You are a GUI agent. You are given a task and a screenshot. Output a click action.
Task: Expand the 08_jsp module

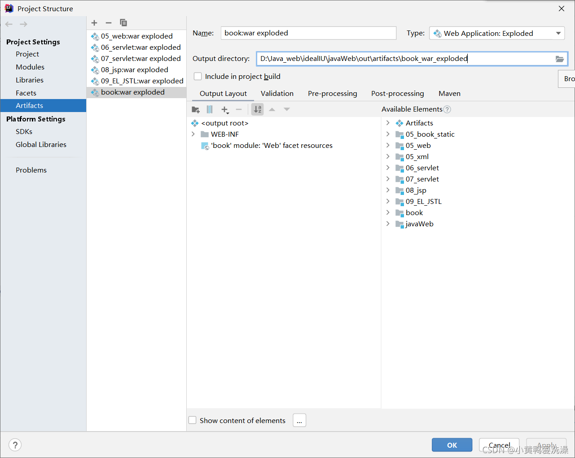tap(388, 190)
